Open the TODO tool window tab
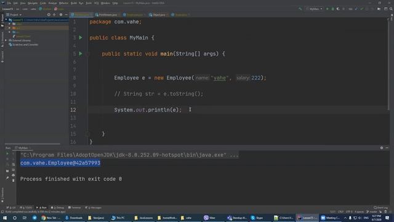The width and height of the screenshot is (394, 222). pyautogui.click(x=26, y=208)
